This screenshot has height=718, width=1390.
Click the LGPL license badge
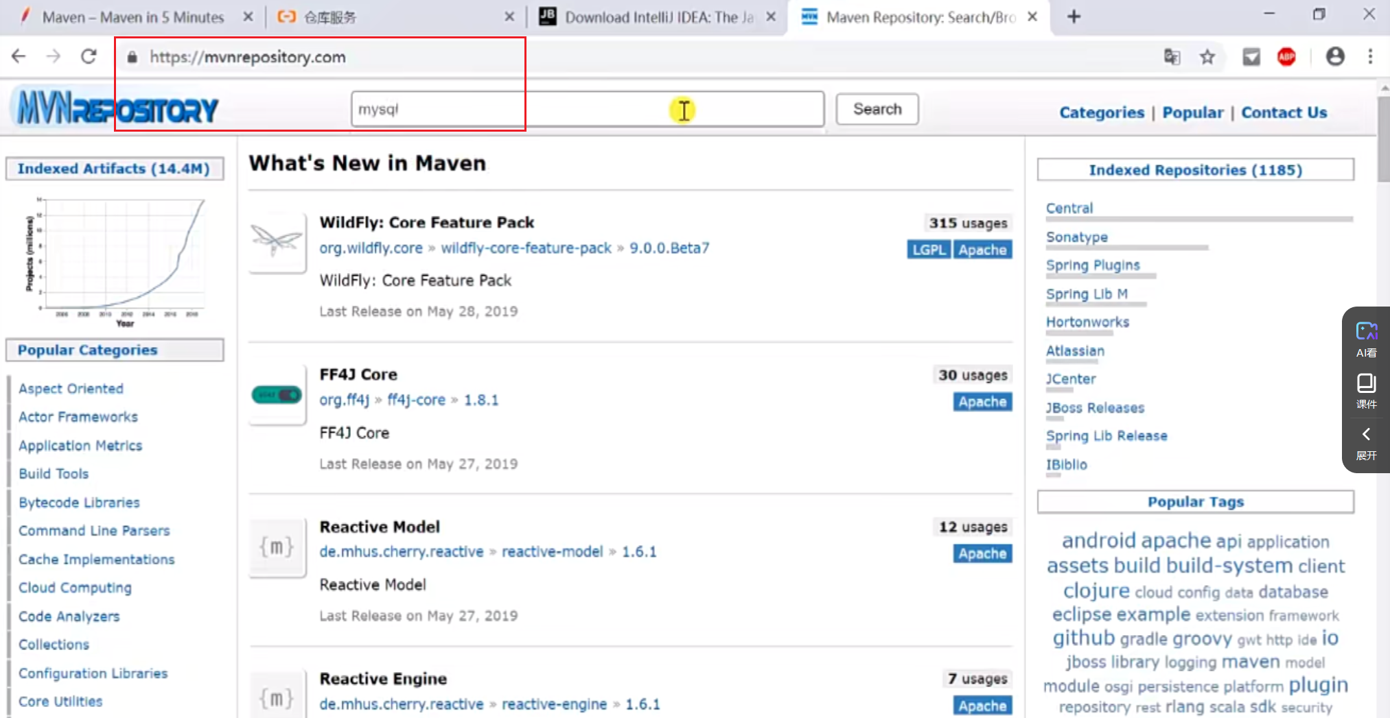tap(929, 250)
